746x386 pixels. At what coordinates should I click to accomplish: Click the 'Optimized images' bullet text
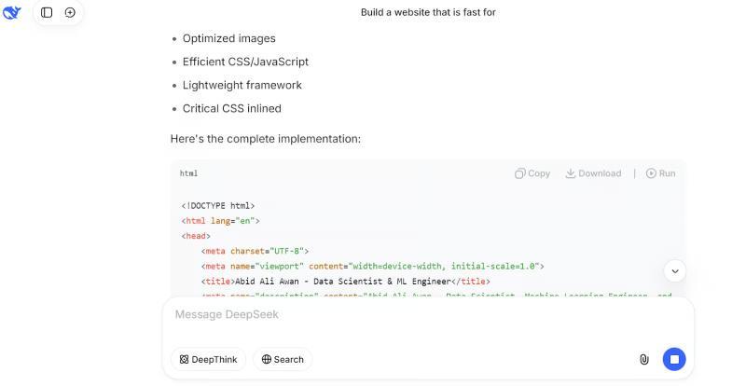pos(229,39)
